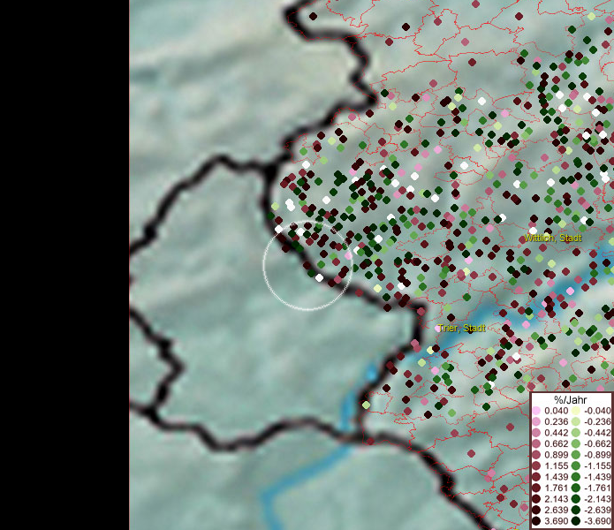Screen dimensions: 614x530
Task: Select the pink 0.236 legend swatch
Action: (x=536, y=421)
